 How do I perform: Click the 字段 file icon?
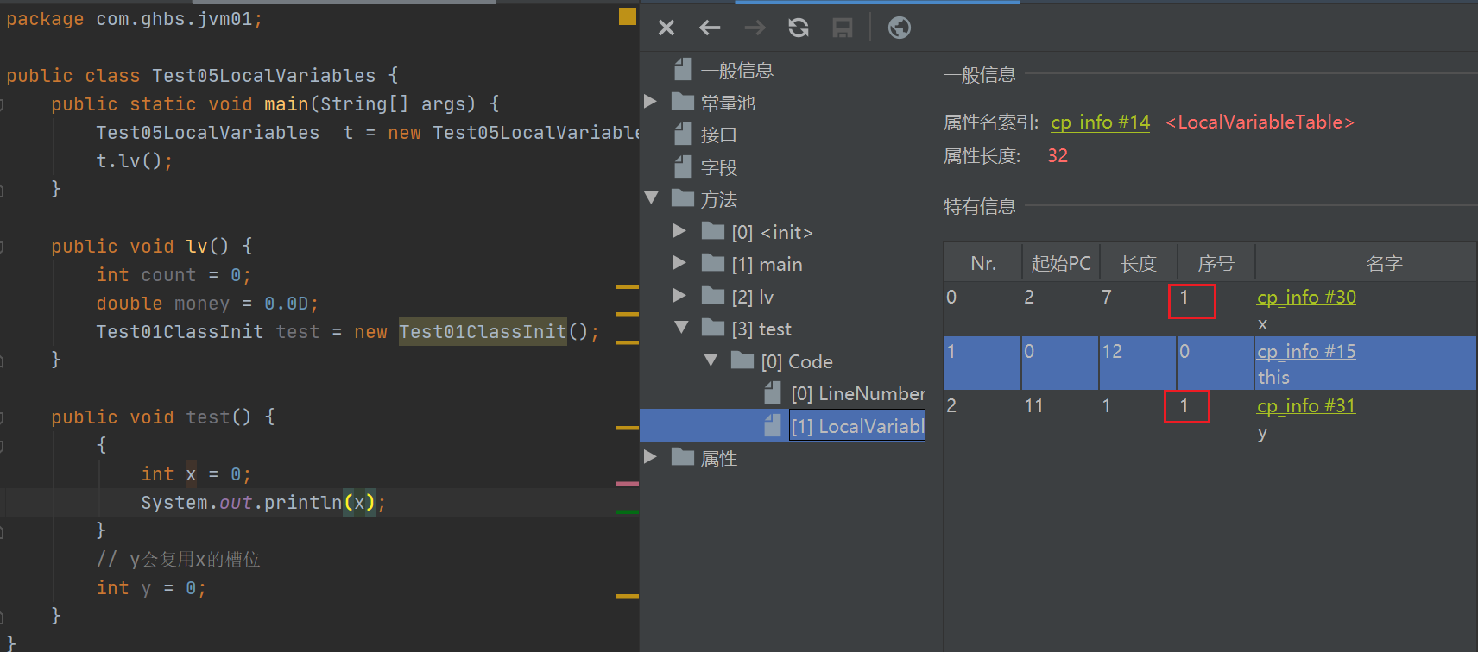(683, 166)
